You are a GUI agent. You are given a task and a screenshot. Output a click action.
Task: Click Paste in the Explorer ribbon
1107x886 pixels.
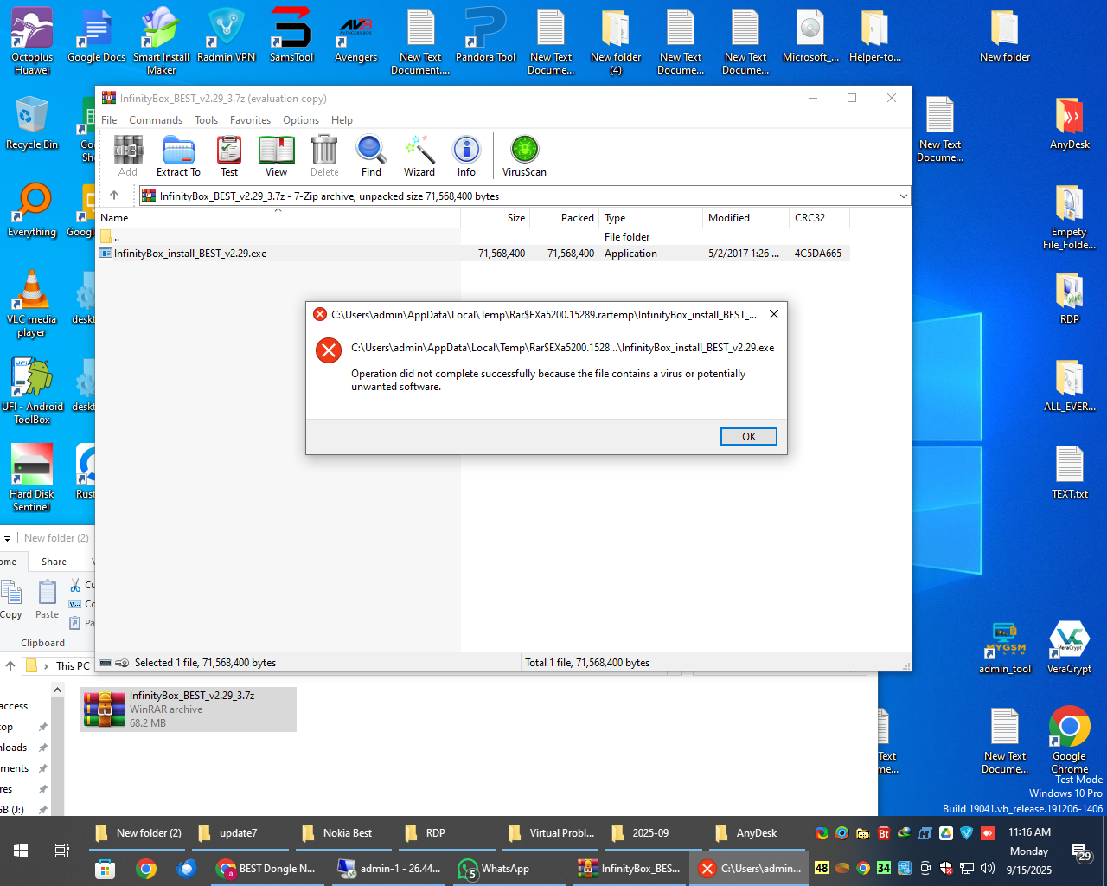(48, 600)
